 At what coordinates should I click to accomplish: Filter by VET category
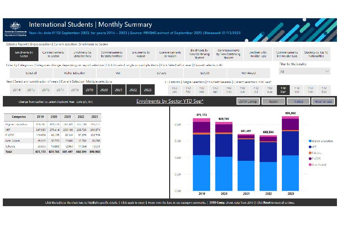pos(118,73)
